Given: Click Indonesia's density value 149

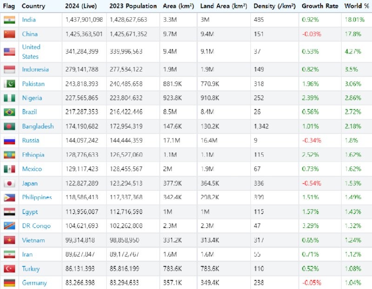Looking at the screenshot, I should tap(259, 70).
